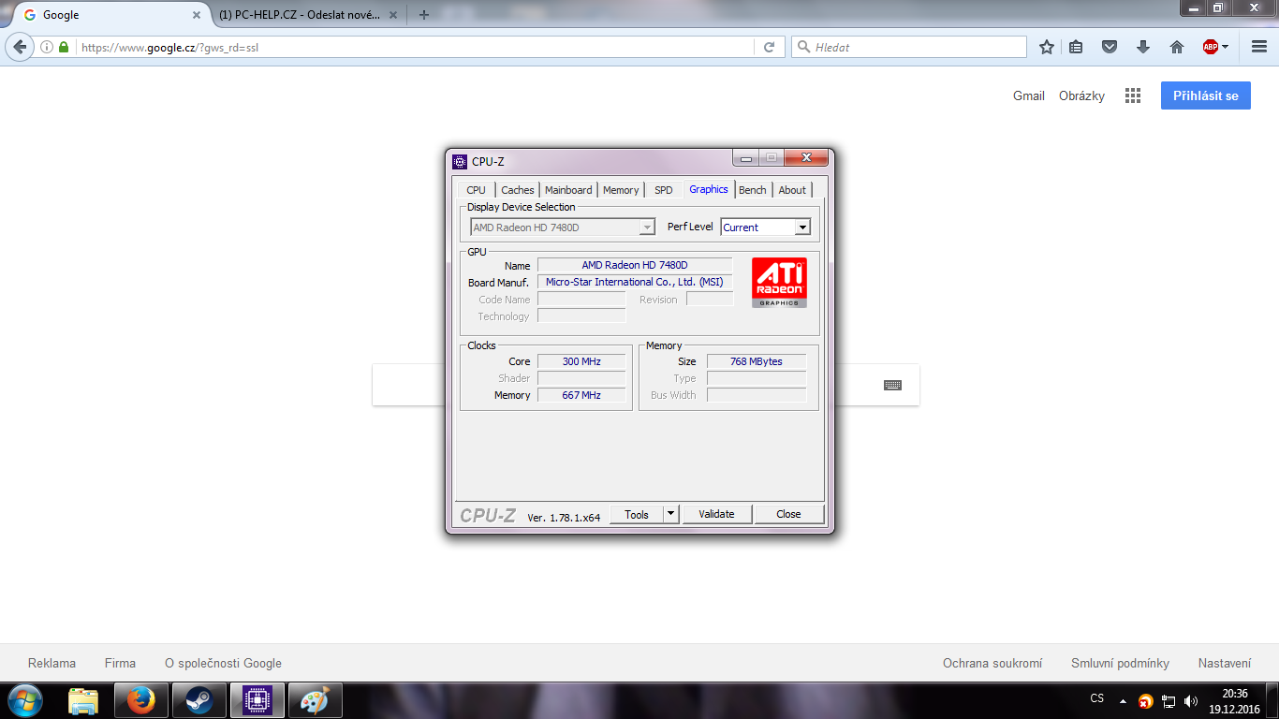Open new tab with plus button
The height and width of the screenshot is (719, 1279).
[x=424, y=15]
